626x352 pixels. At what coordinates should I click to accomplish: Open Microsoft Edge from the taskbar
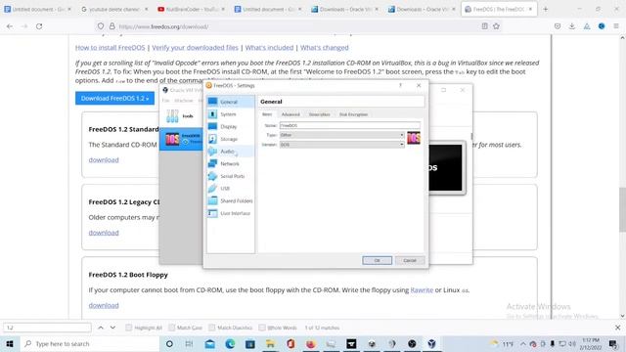pos(230,343)
